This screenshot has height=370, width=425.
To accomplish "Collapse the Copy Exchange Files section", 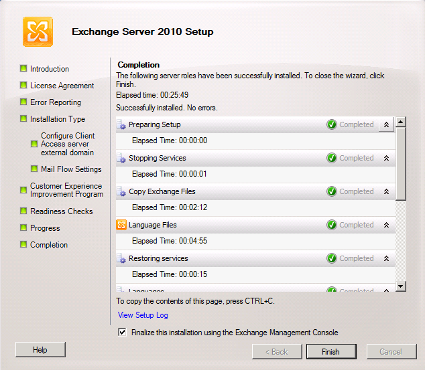I will 386,191.
